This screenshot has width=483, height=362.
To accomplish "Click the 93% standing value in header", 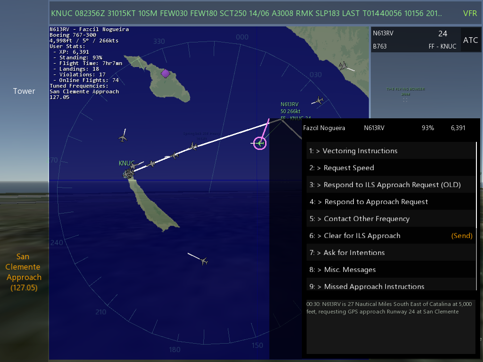I will click(427, 128).
